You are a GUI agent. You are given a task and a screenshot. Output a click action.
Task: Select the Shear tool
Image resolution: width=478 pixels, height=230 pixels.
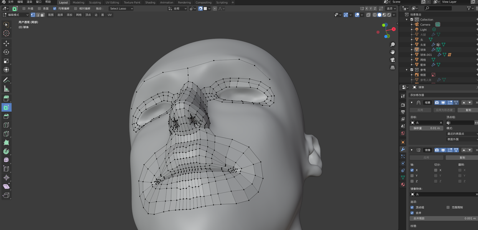tap(6, 186)
